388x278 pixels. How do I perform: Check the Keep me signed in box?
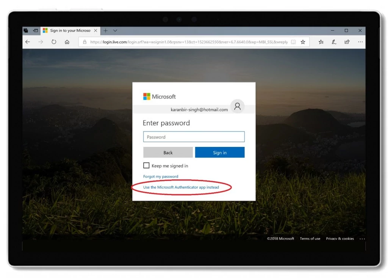(146, 165)
